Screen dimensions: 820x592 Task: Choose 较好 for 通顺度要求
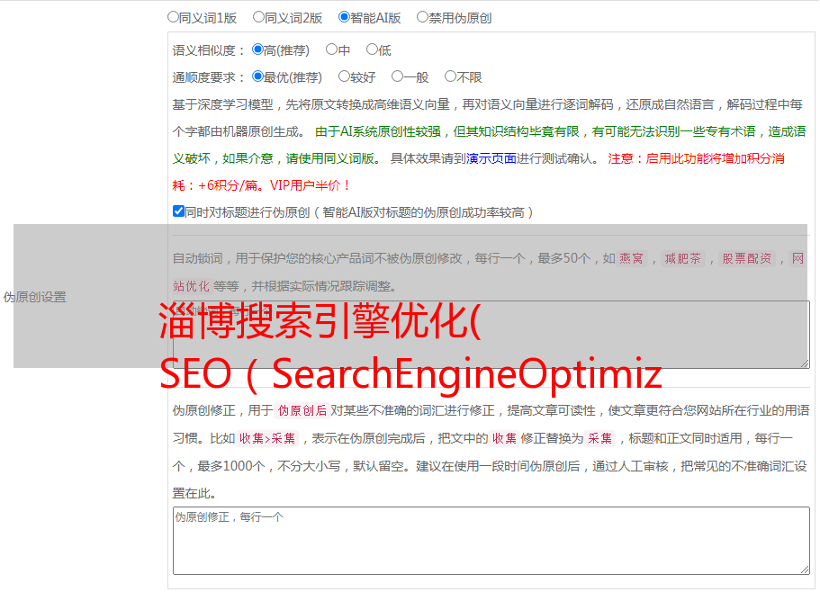[x=344, y=76]
